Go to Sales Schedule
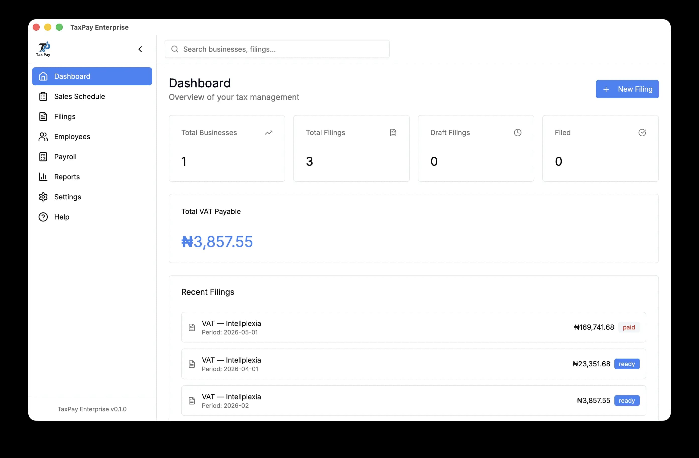 (92, 96)
